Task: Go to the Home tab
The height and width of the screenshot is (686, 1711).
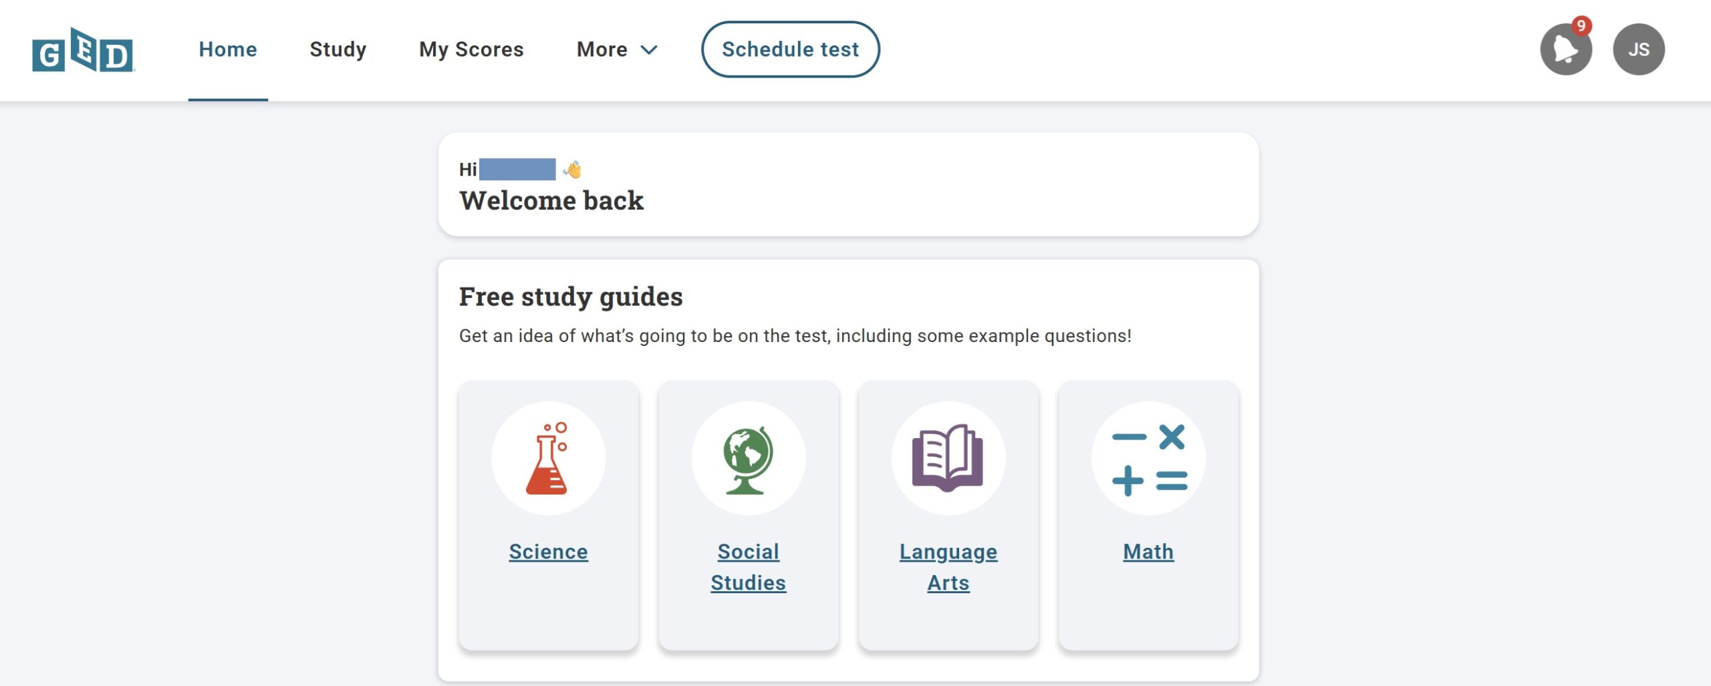Action: click(x=228, y=49)
